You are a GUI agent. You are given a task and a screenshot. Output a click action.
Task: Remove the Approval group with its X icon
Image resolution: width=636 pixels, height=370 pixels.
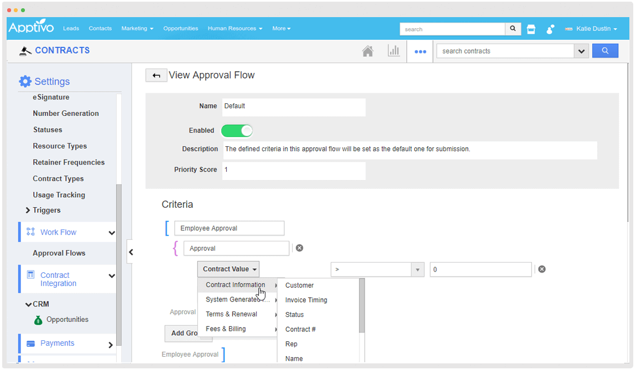click(x=299, y=248)
